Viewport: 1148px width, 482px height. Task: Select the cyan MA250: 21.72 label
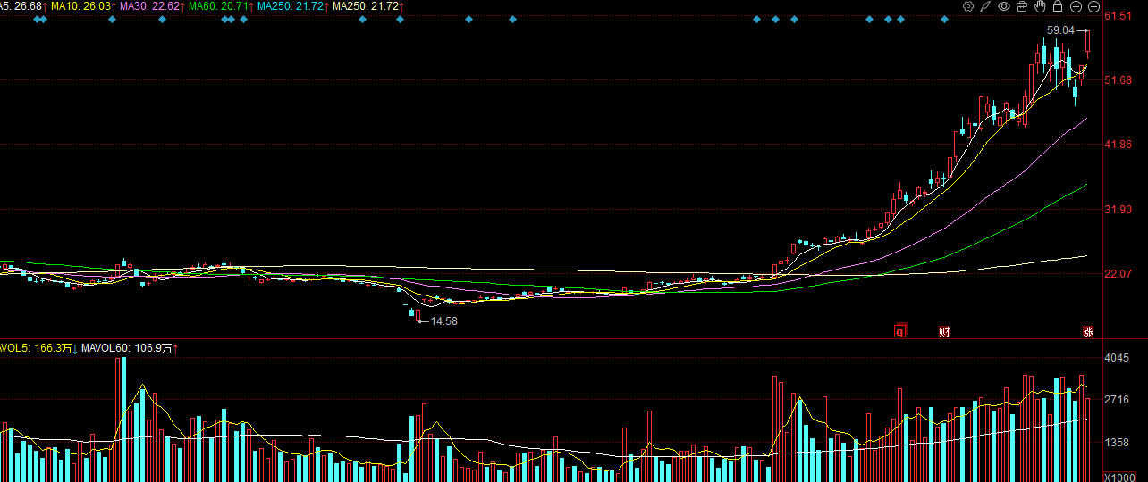click(292, 6)
